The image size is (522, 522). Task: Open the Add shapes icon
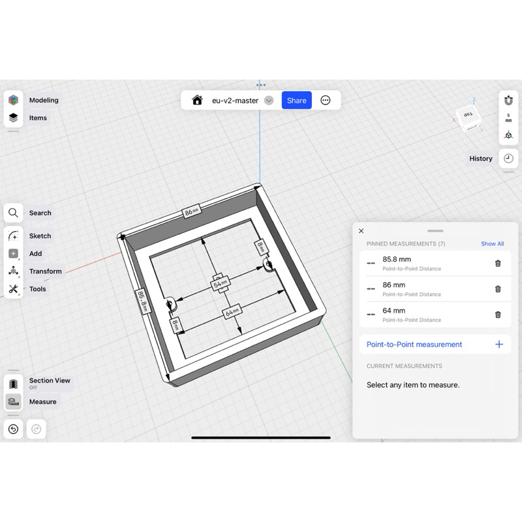point(13,253)
